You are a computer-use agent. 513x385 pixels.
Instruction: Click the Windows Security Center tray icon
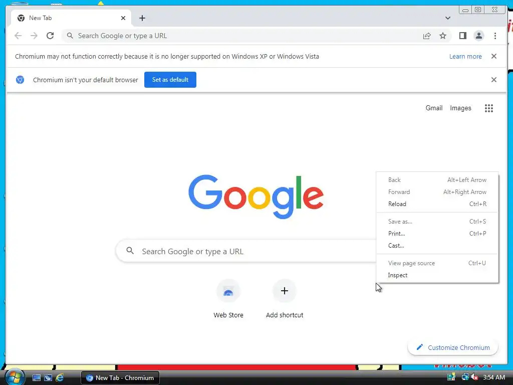451,377
